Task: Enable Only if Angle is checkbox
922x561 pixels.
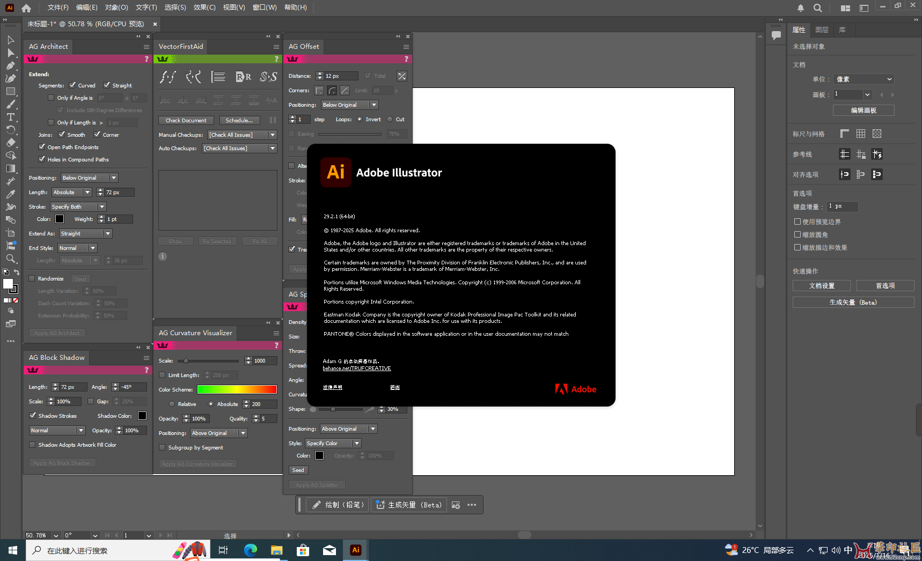Action: (51, 98)
